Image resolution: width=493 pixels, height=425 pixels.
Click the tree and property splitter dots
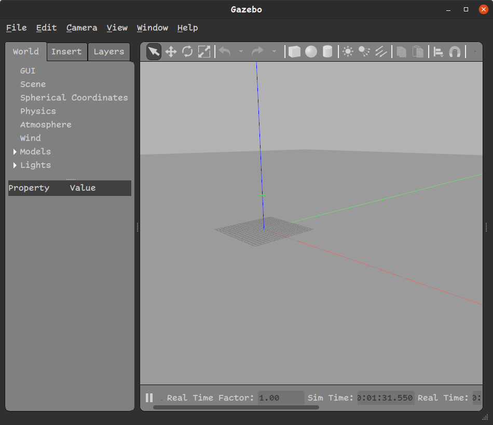coord(71,179)
